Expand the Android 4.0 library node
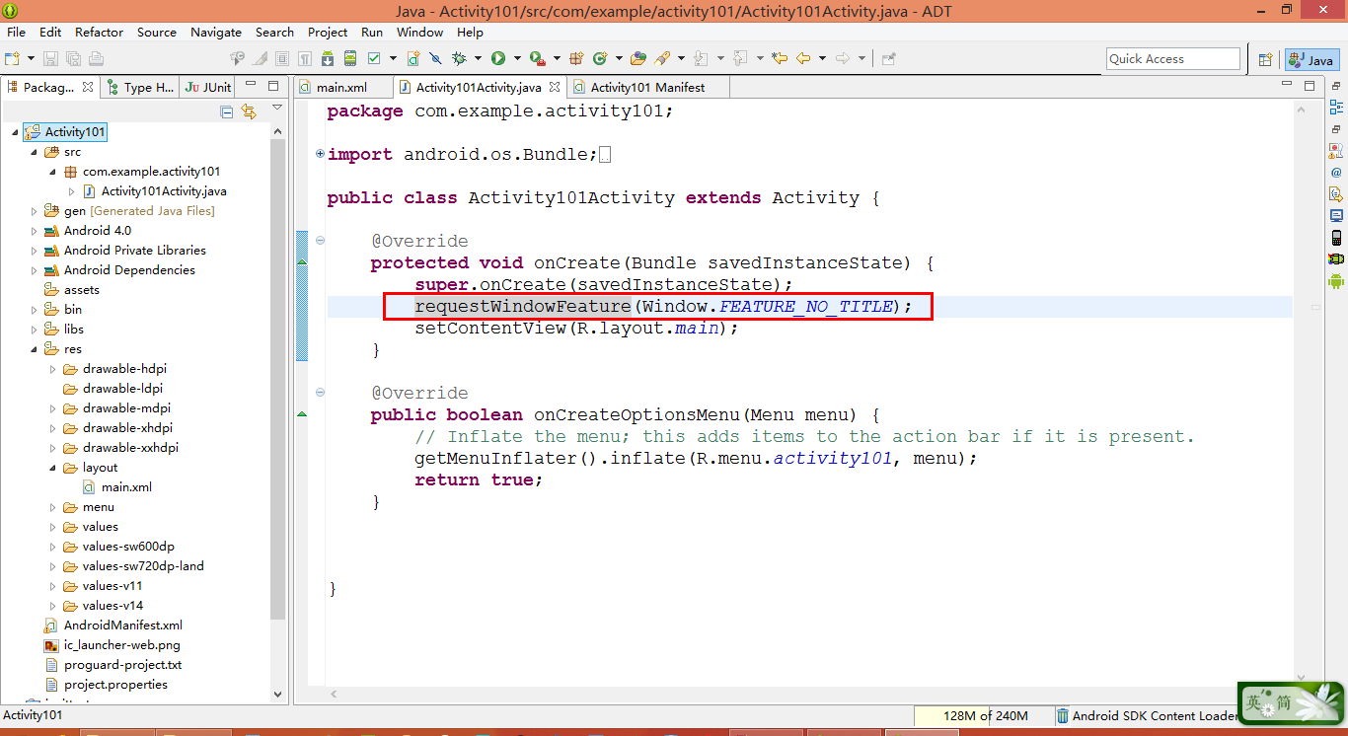Screen dimensions: 1348x736 point(35,231)
